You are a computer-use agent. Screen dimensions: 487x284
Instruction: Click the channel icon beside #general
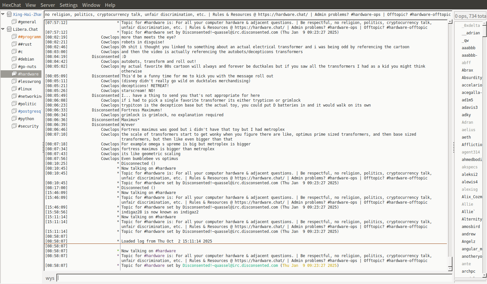click(14, 22)
